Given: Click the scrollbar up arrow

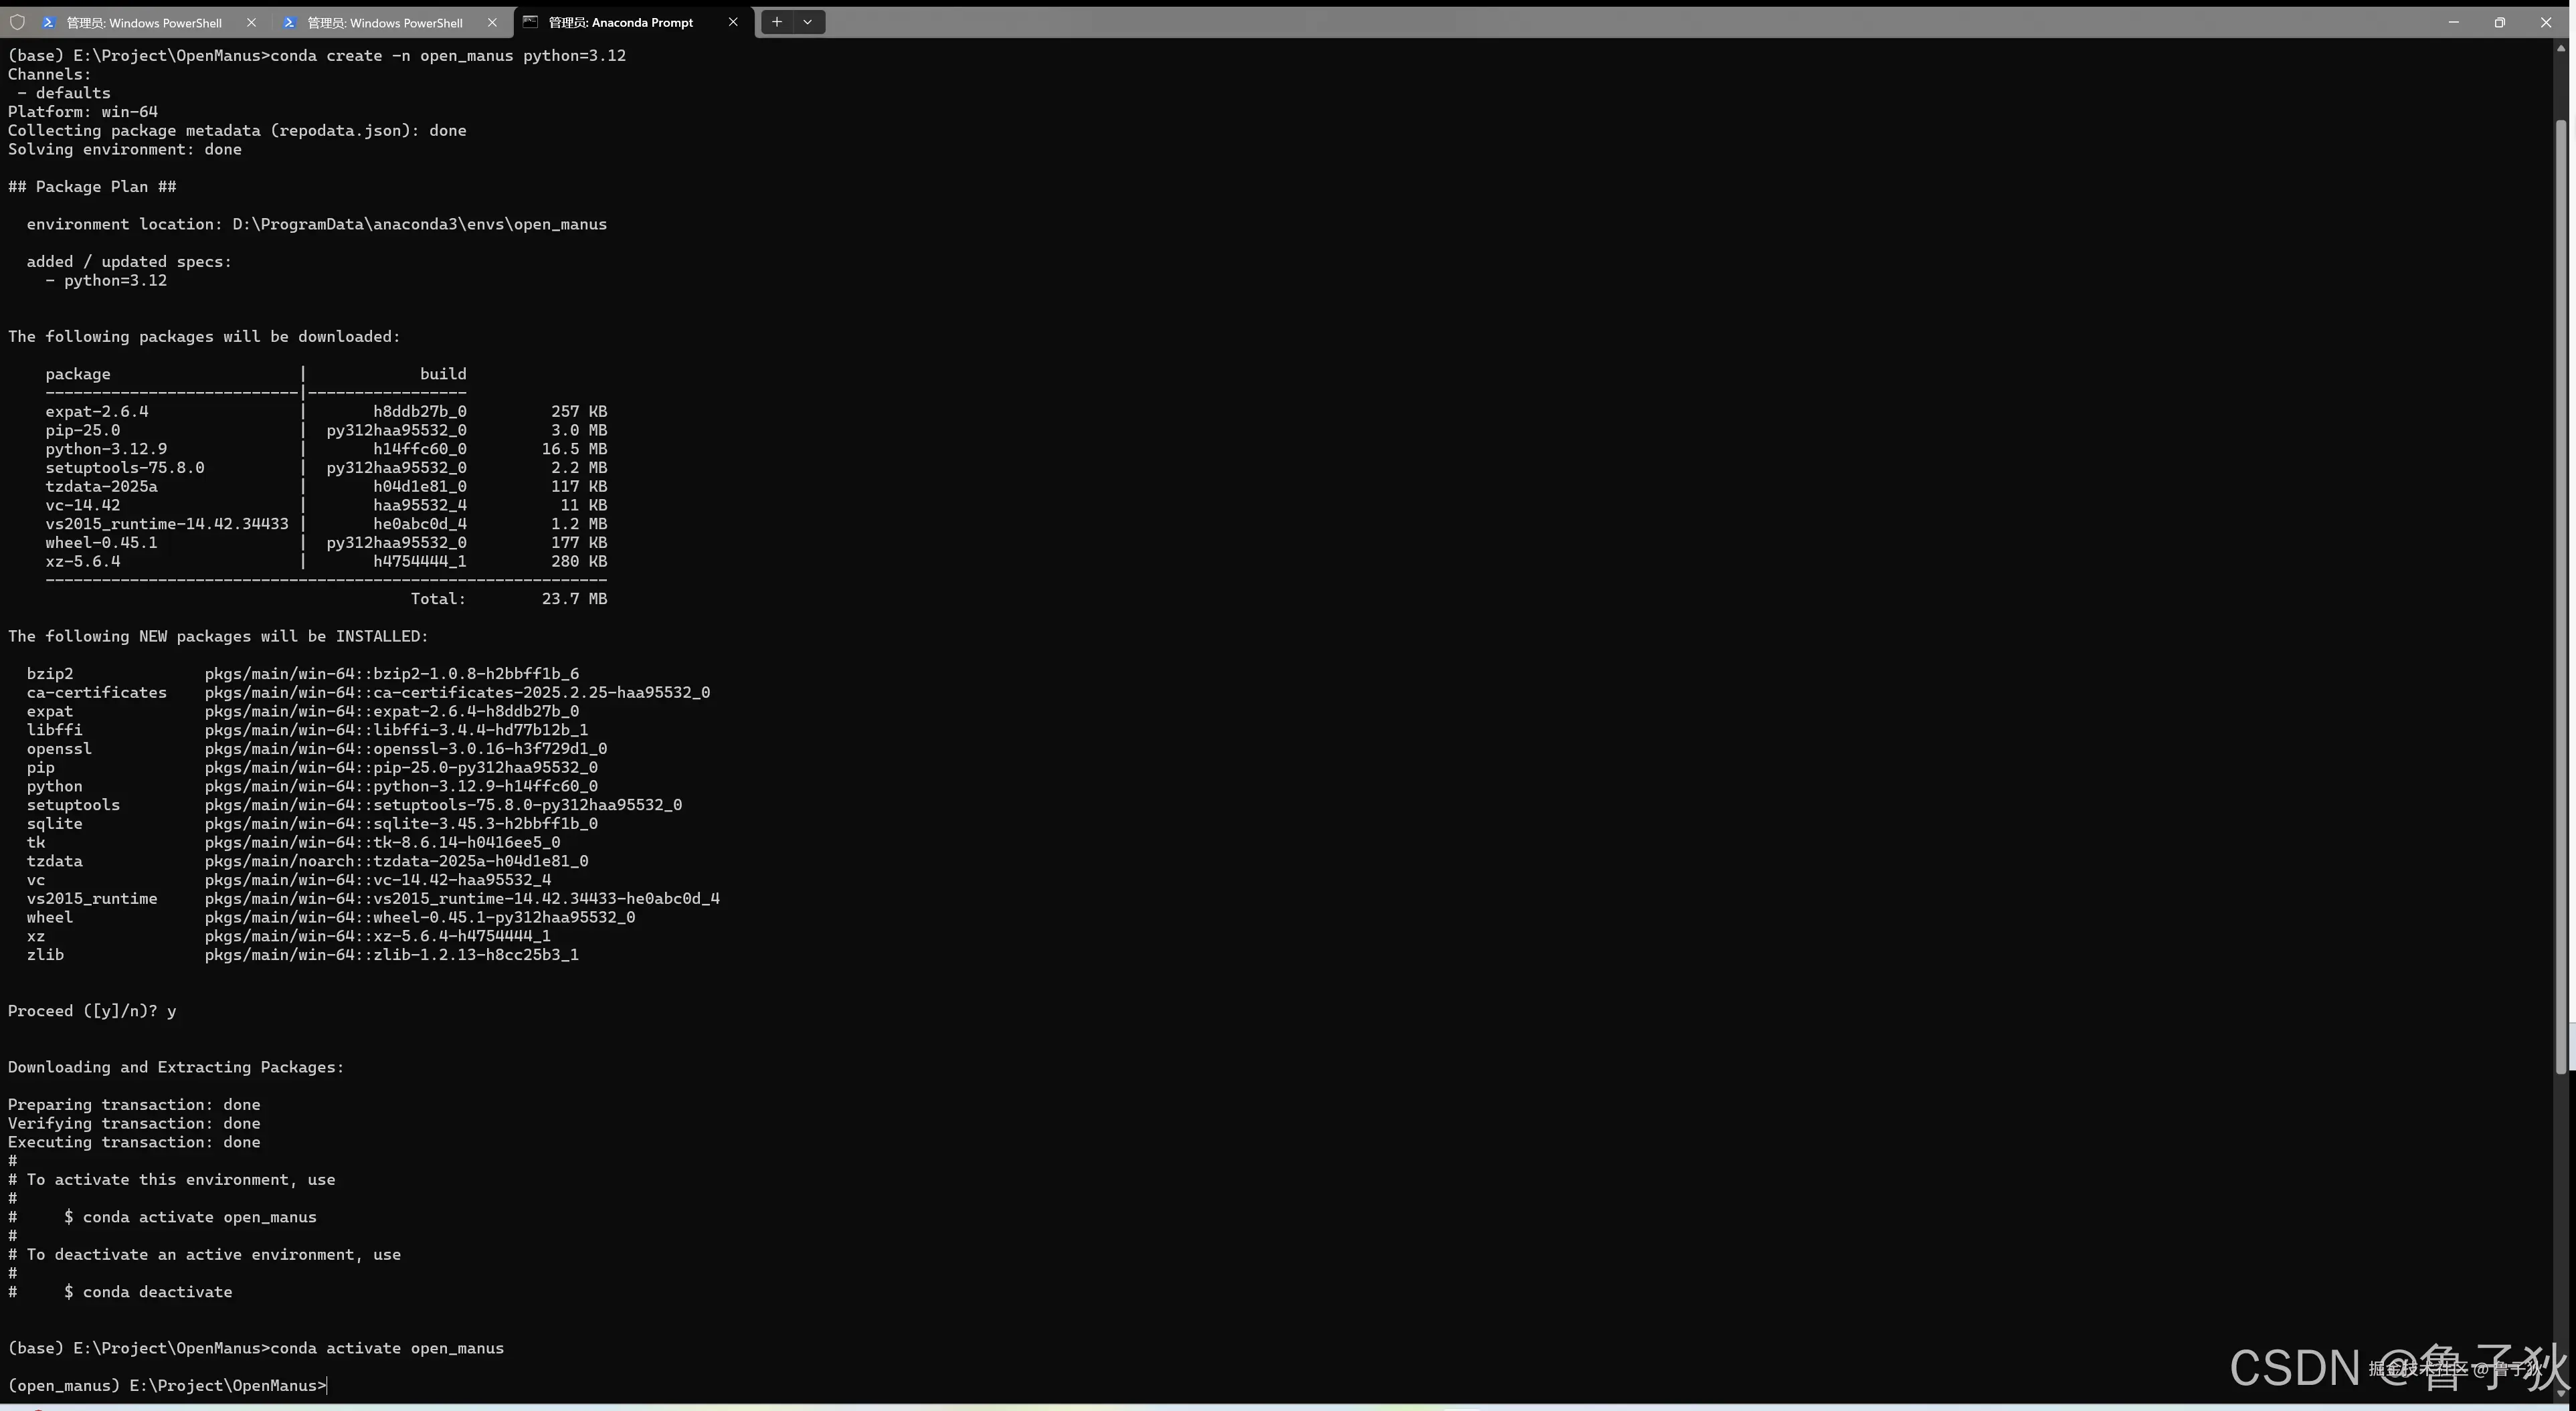Looking at the screenshot, I should click(2561, 47).
